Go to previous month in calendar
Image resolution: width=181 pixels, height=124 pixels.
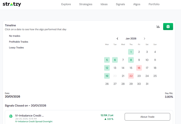coord(117,38)
